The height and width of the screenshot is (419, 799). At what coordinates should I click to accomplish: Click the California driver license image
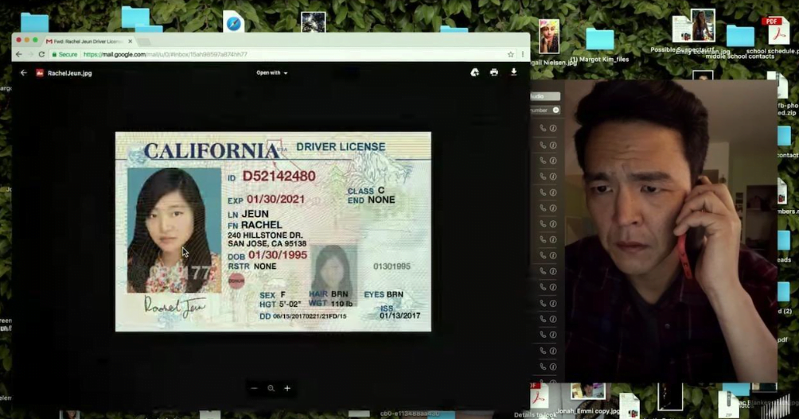coord(273,231)
